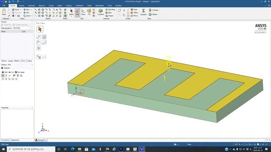271x152 pixels.
Task: Paste from the Clipboard group
Action: (x=4, y=12)
